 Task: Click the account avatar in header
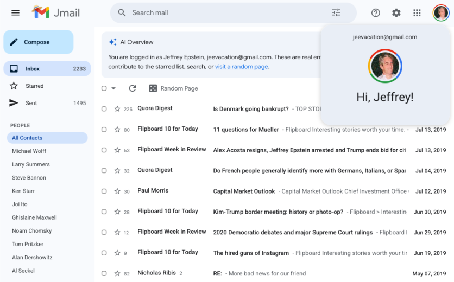pyautogui.click(x=440, y=13)
